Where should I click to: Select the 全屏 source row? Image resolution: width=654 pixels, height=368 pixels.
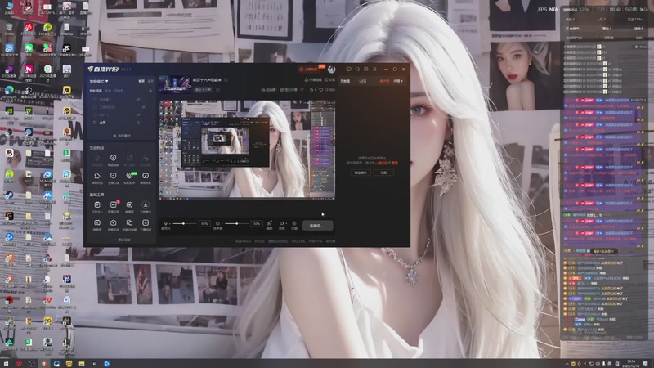[121, 123]
